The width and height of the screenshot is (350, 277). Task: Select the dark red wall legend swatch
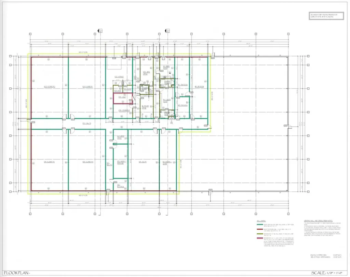click(260, 229)
